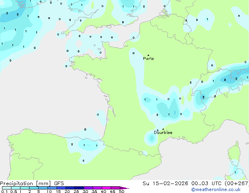Click the '3' precipitation value over Switzerland
This screenshot has width=249, height=193.
coord(225,80)
